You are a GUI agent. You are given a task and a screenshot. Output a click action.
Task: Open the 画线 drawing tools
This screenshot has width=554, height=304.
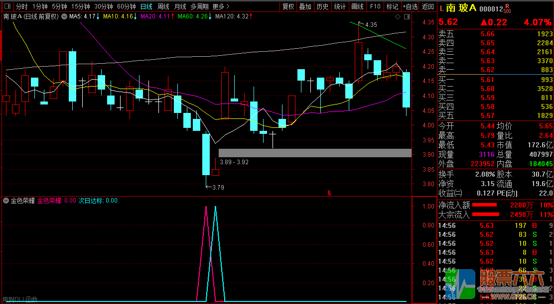[x=357, y=7]
